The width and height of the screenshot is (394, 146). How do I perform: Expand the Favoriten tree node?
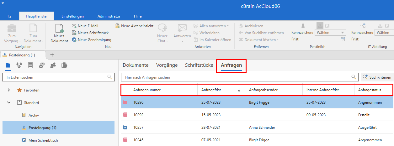coord(9,90)
